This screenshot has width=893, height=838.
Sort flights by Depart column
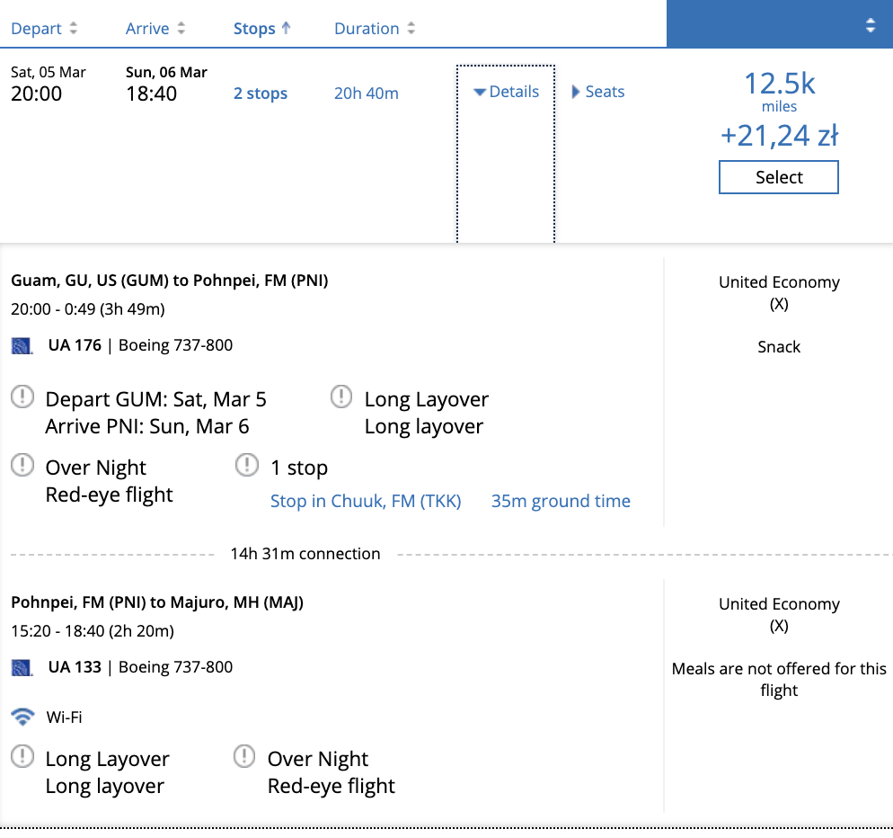click(x=44, y=28)
